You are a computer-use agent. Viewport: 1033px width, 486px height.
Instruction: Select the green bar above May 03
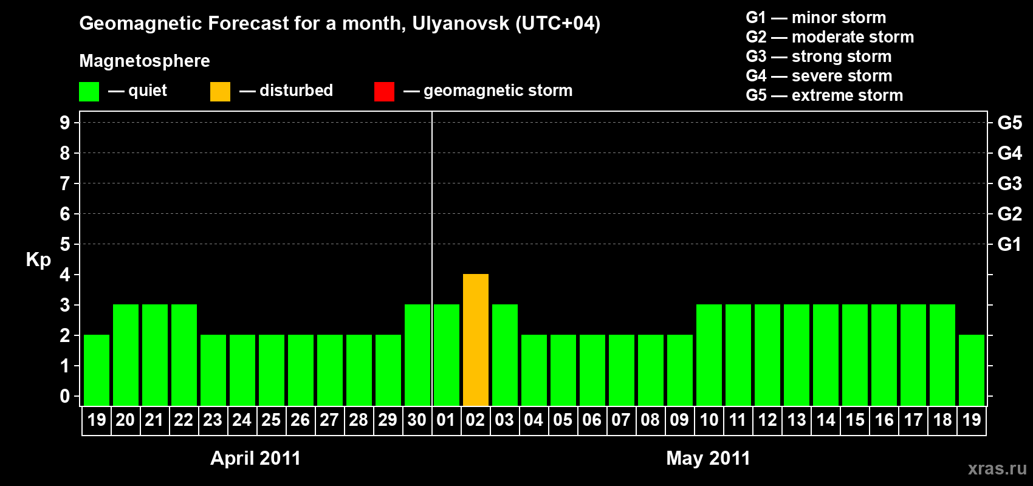tap(505, 355)
